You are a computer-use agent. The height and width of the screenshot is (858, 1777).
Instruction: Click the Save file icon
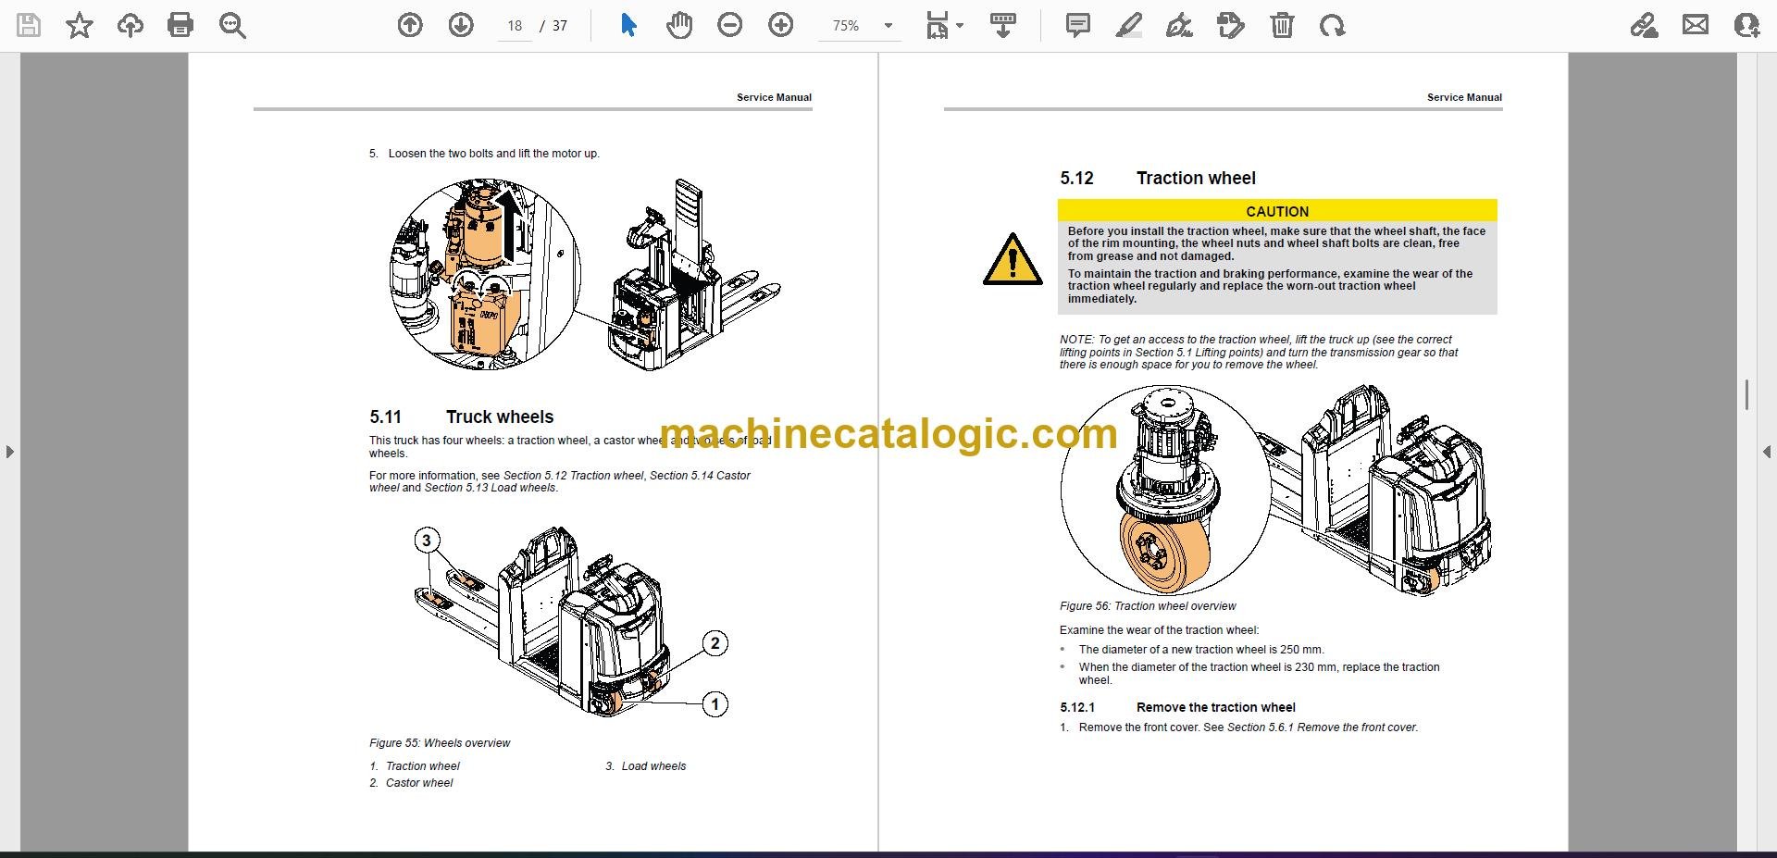click(29, 25)
